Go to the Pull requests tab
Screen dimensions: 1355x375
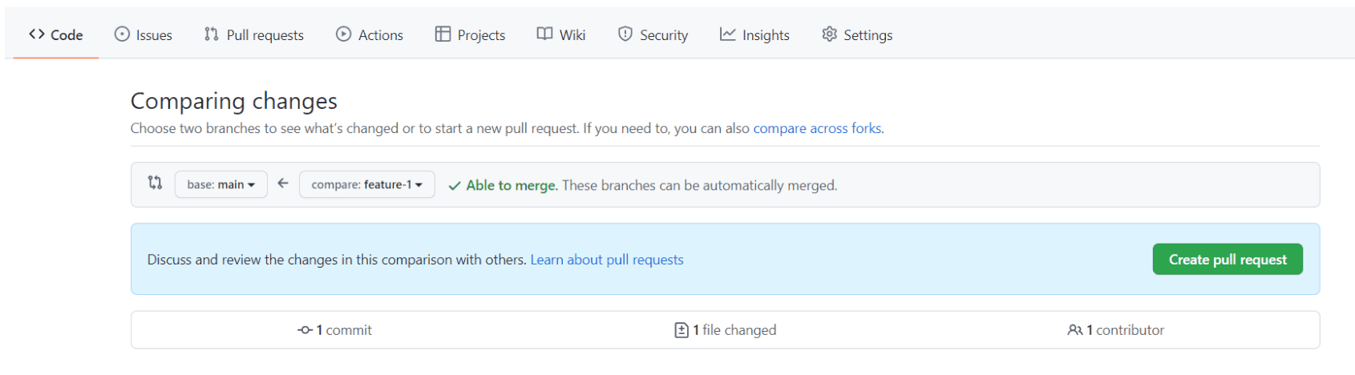[254, 34]
